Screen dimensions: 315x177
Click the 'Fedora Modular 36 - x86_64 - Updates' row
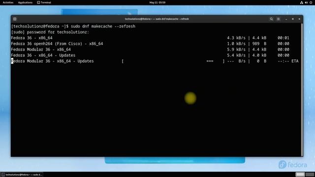click(x=155, y=61)
